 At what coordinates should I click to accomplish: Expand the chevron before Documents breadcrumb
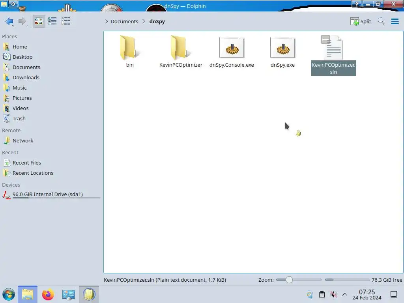(x=107, y=21)
